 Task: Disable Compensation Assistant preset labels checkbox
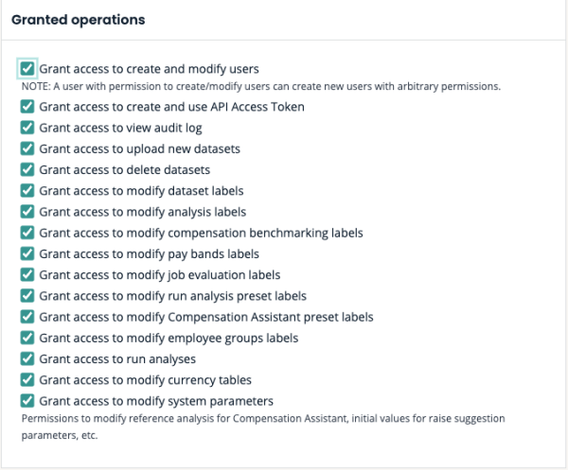click(27, 317)
